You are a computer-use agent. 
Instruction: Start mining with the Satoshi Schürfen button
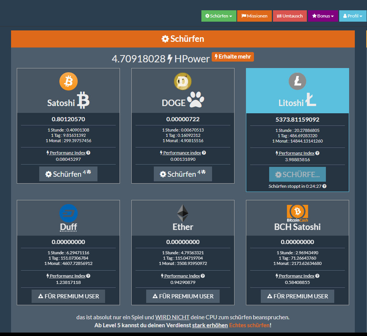[69, 174]
